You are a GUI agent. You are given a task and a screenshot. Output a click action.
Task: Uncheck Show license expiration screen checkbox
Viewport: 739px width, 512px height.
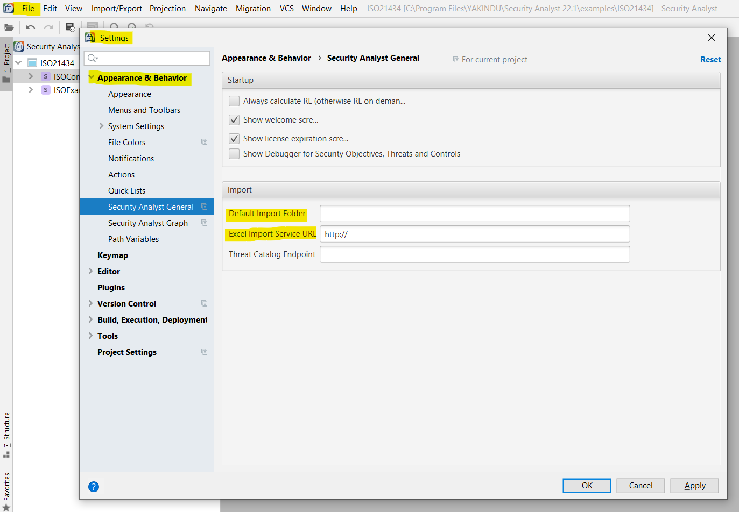234,139
